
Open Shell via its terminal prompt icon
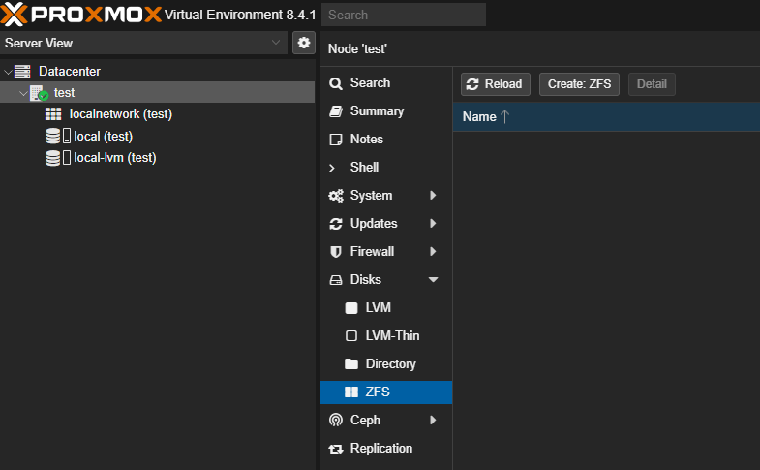click(x=335, y=168)
